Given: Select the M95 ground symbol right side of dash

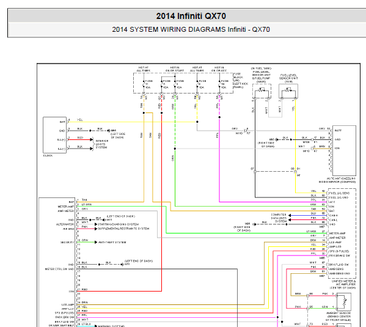Looking at the screenshot, I should click(x=277, y=140).
